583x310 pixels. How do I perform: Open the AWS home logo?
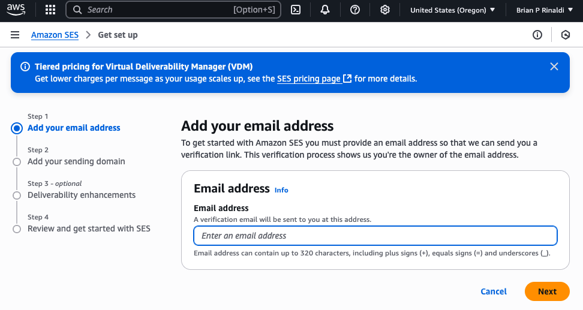pos(16,10)
